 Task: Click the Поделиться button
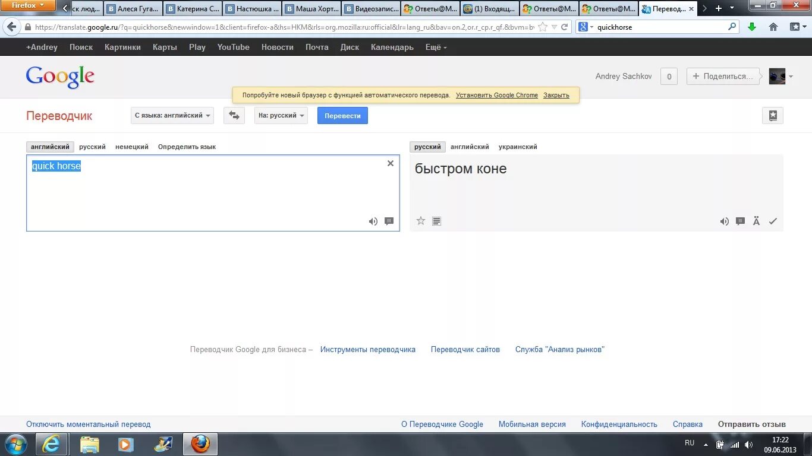723,76
